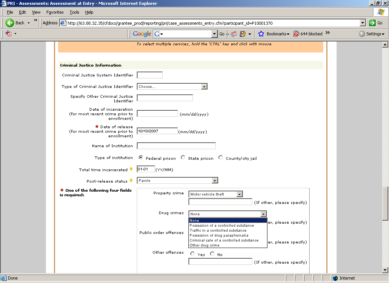Open the Tools menu
389x283 pixels.
tap(74, 12)
